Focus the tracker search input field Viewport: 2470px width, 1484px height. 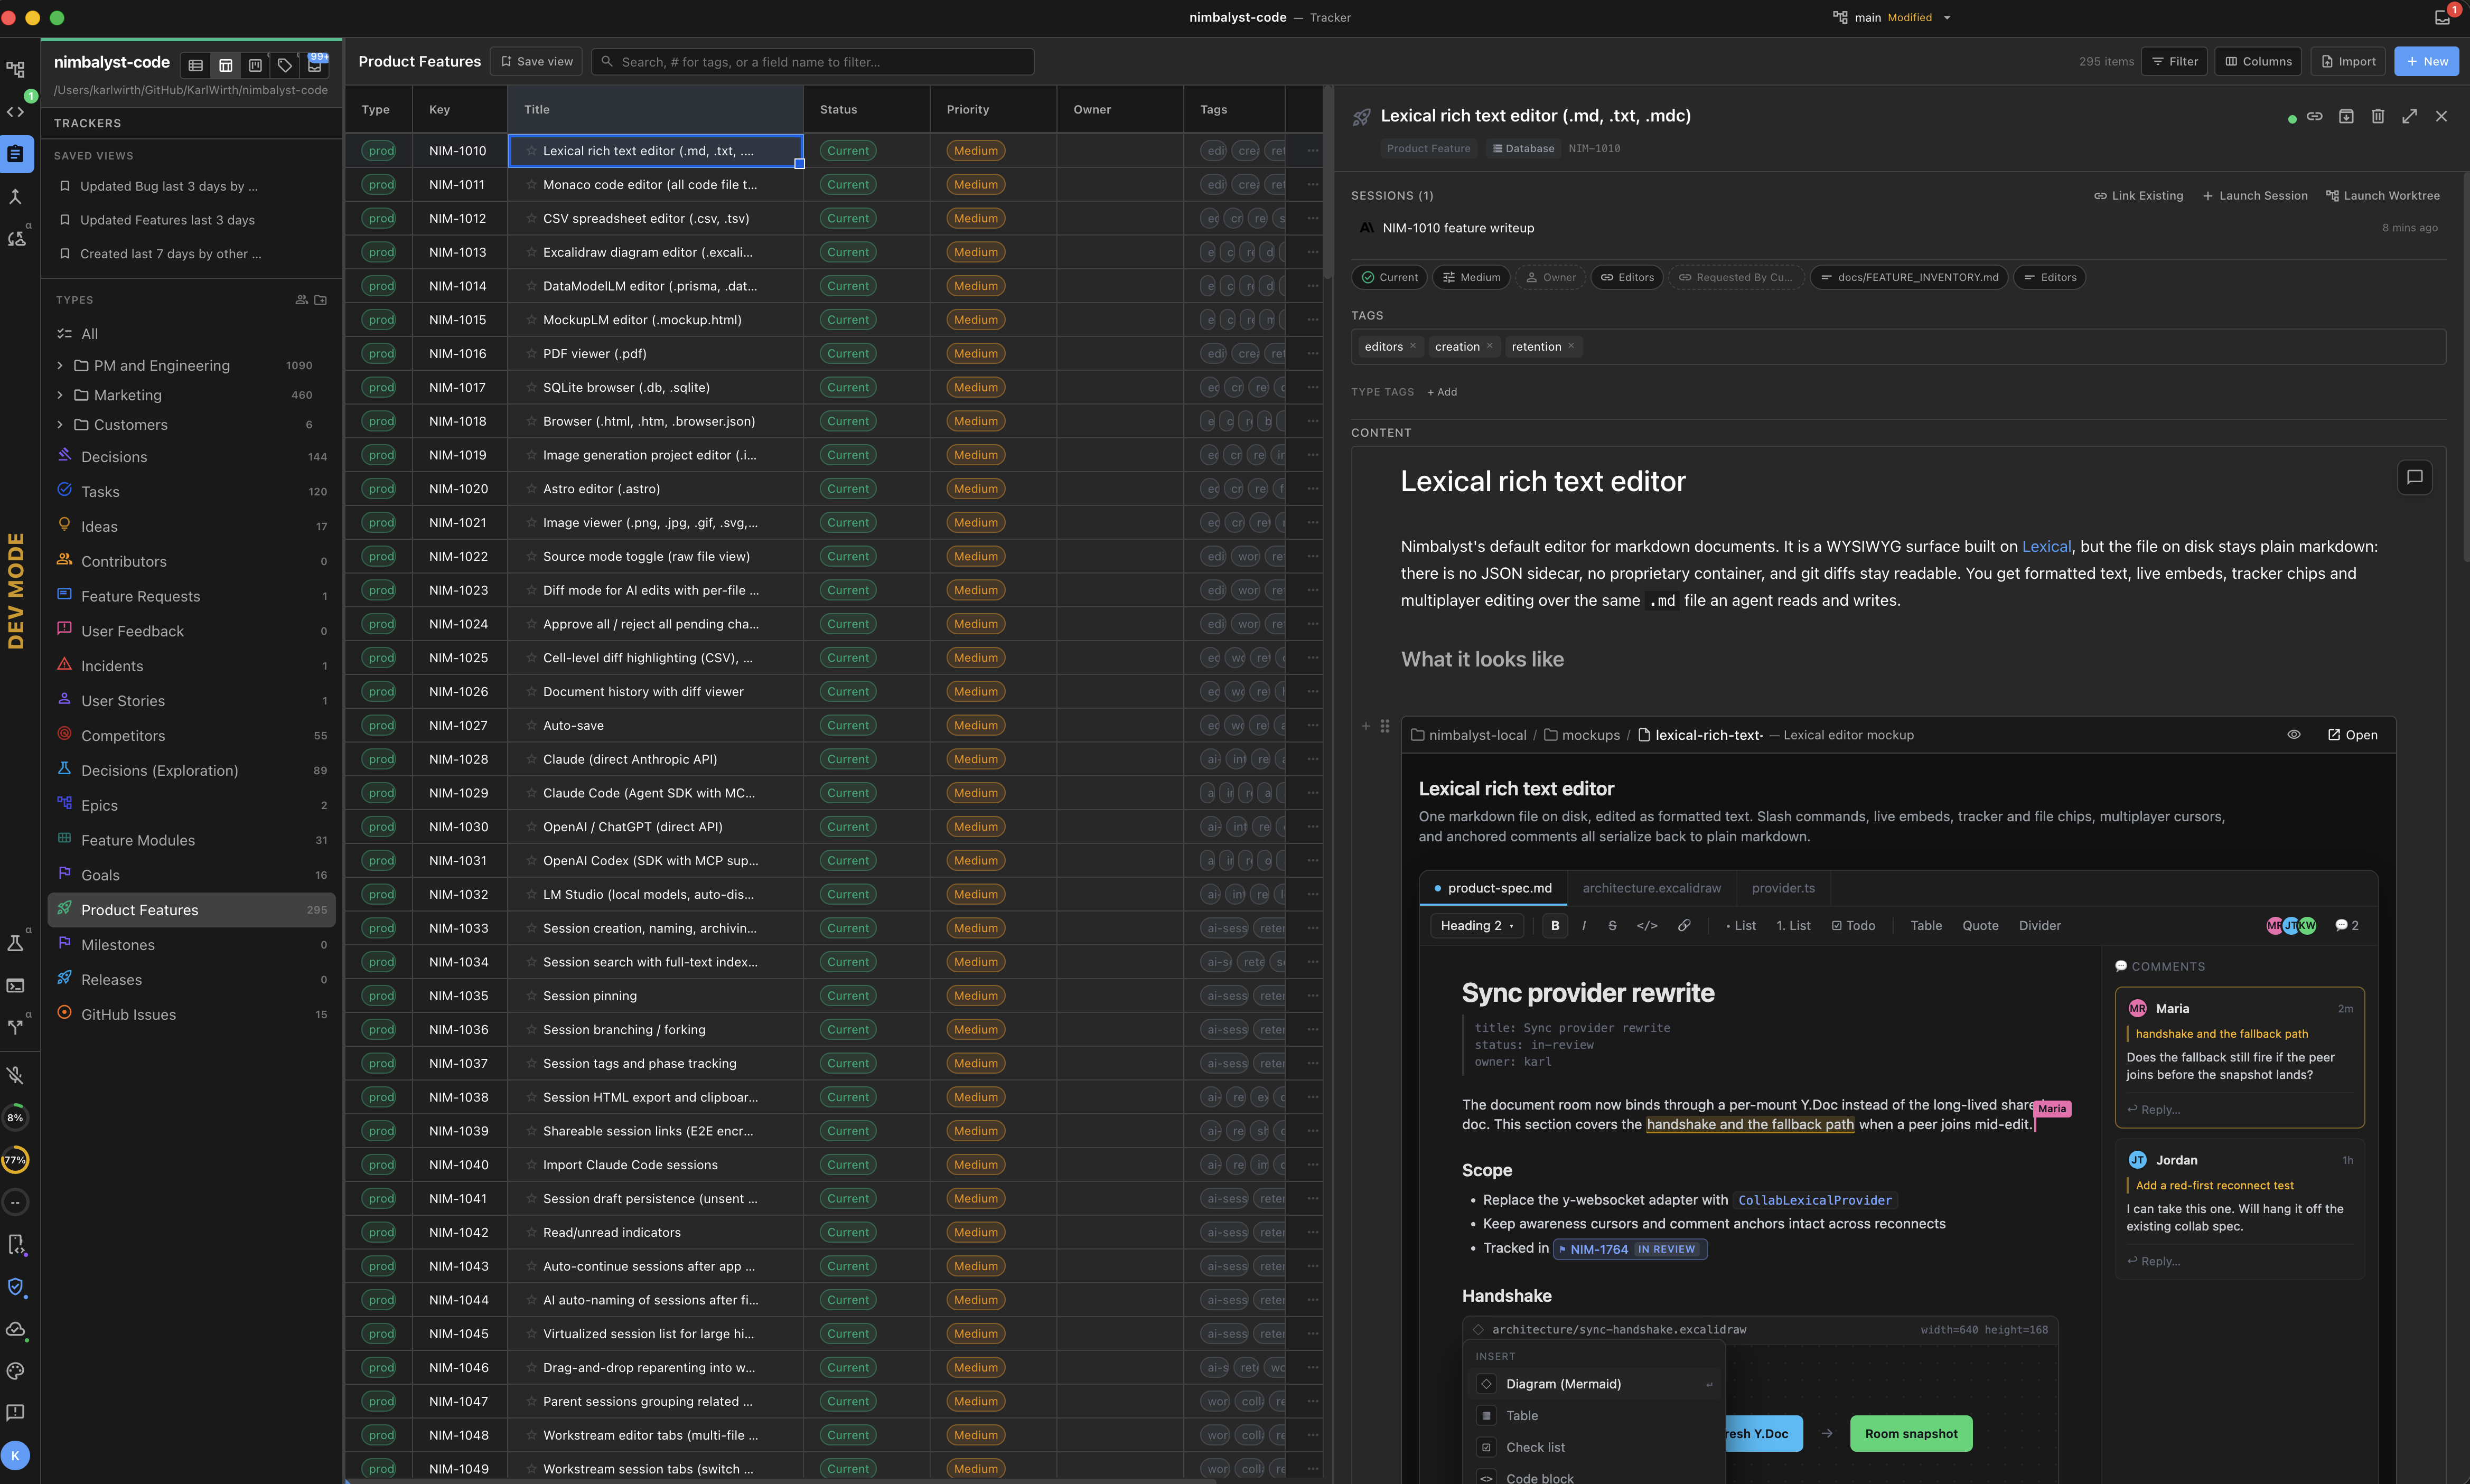click(813, 61)
